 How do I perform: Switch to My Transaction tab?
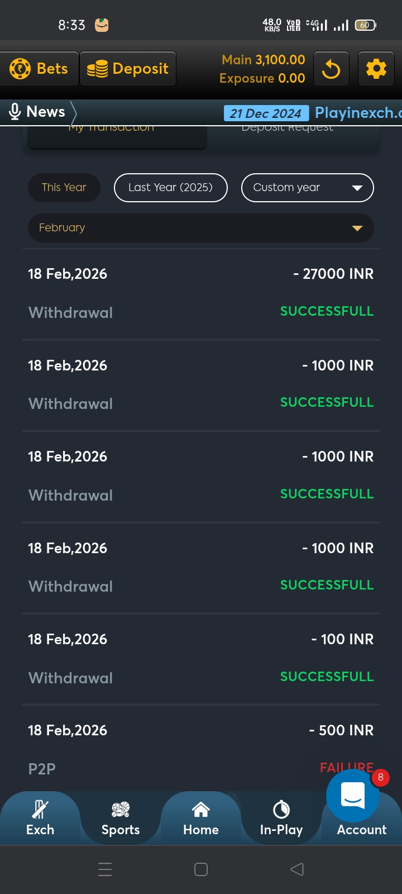tap(117, 133)
